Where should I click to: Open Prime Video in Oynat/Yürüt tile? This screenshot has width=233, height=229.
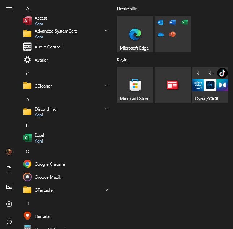click(x=198, y=85)
